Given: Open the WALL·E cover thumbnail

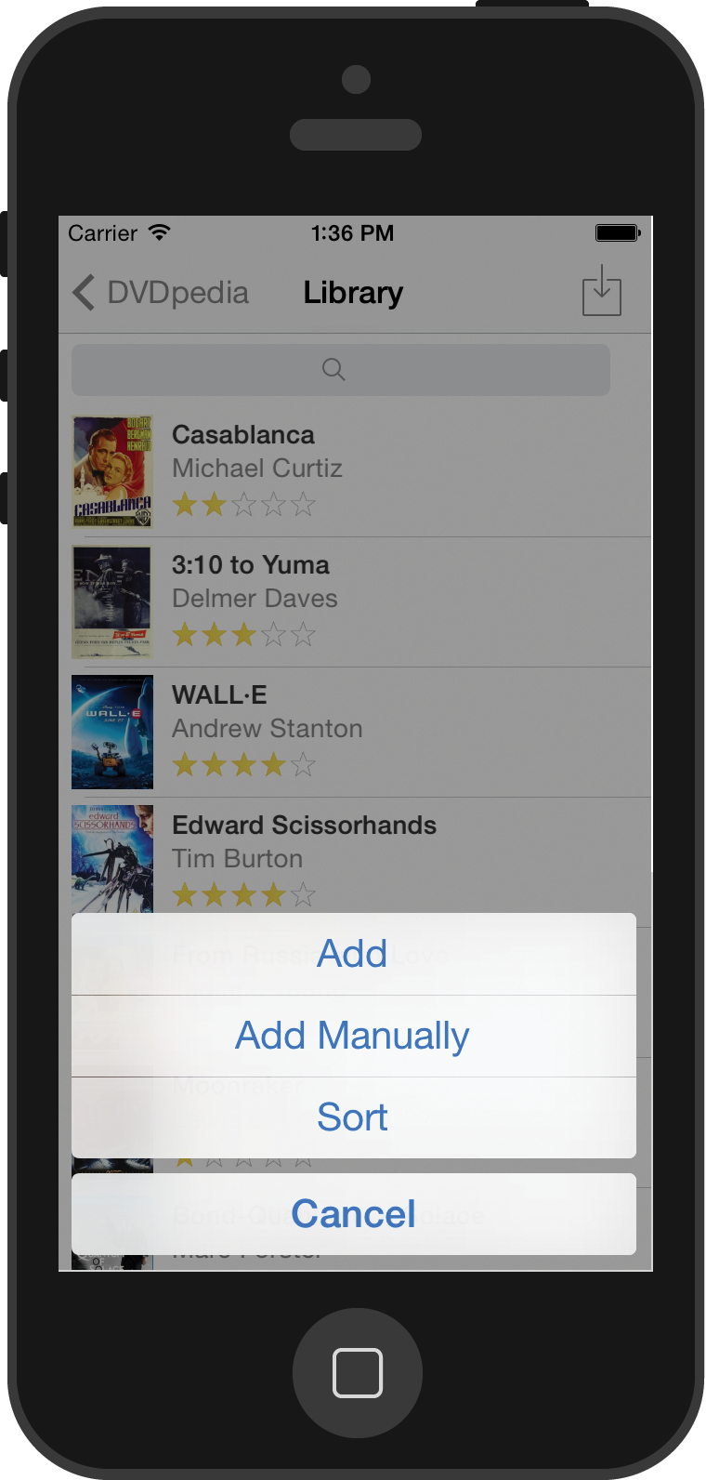Looking at the screenshot, I should click(x=112, y=732).
